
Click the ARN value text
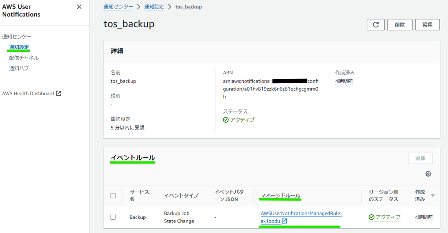271,89
